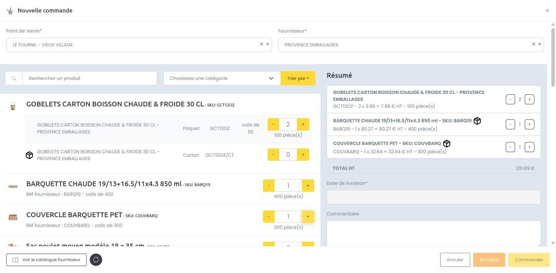Click box icon next to COUVBARQ in Résumé
556x273 pixels.
pyautogui.click(x=447, y=144)
